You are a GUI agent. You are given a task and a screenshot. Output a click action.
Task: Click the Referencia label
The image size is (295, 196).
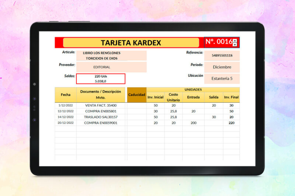click(x=195, y=53)
